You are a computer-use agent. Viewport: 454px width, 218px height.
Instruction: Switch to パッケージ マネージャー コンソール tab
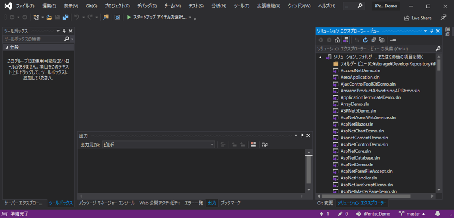[x=107, y=203]
